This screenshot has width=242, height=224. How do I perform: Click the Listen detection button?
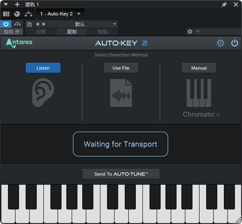[43, 68]
